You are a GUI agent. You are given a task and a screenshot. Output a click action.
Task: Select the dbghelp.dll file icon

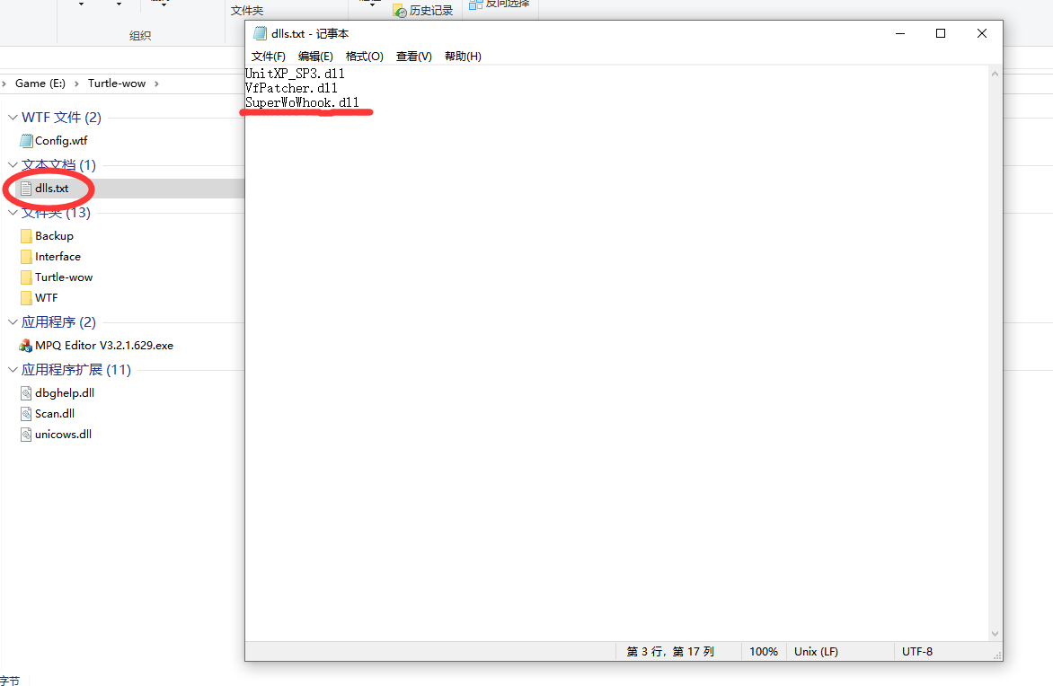pyautogui.click(x=26, y=393)
